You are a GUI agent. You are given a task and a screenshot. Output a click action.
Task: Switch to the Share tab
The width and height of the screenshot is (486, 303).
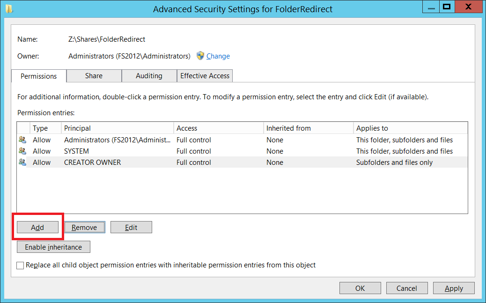94,76
